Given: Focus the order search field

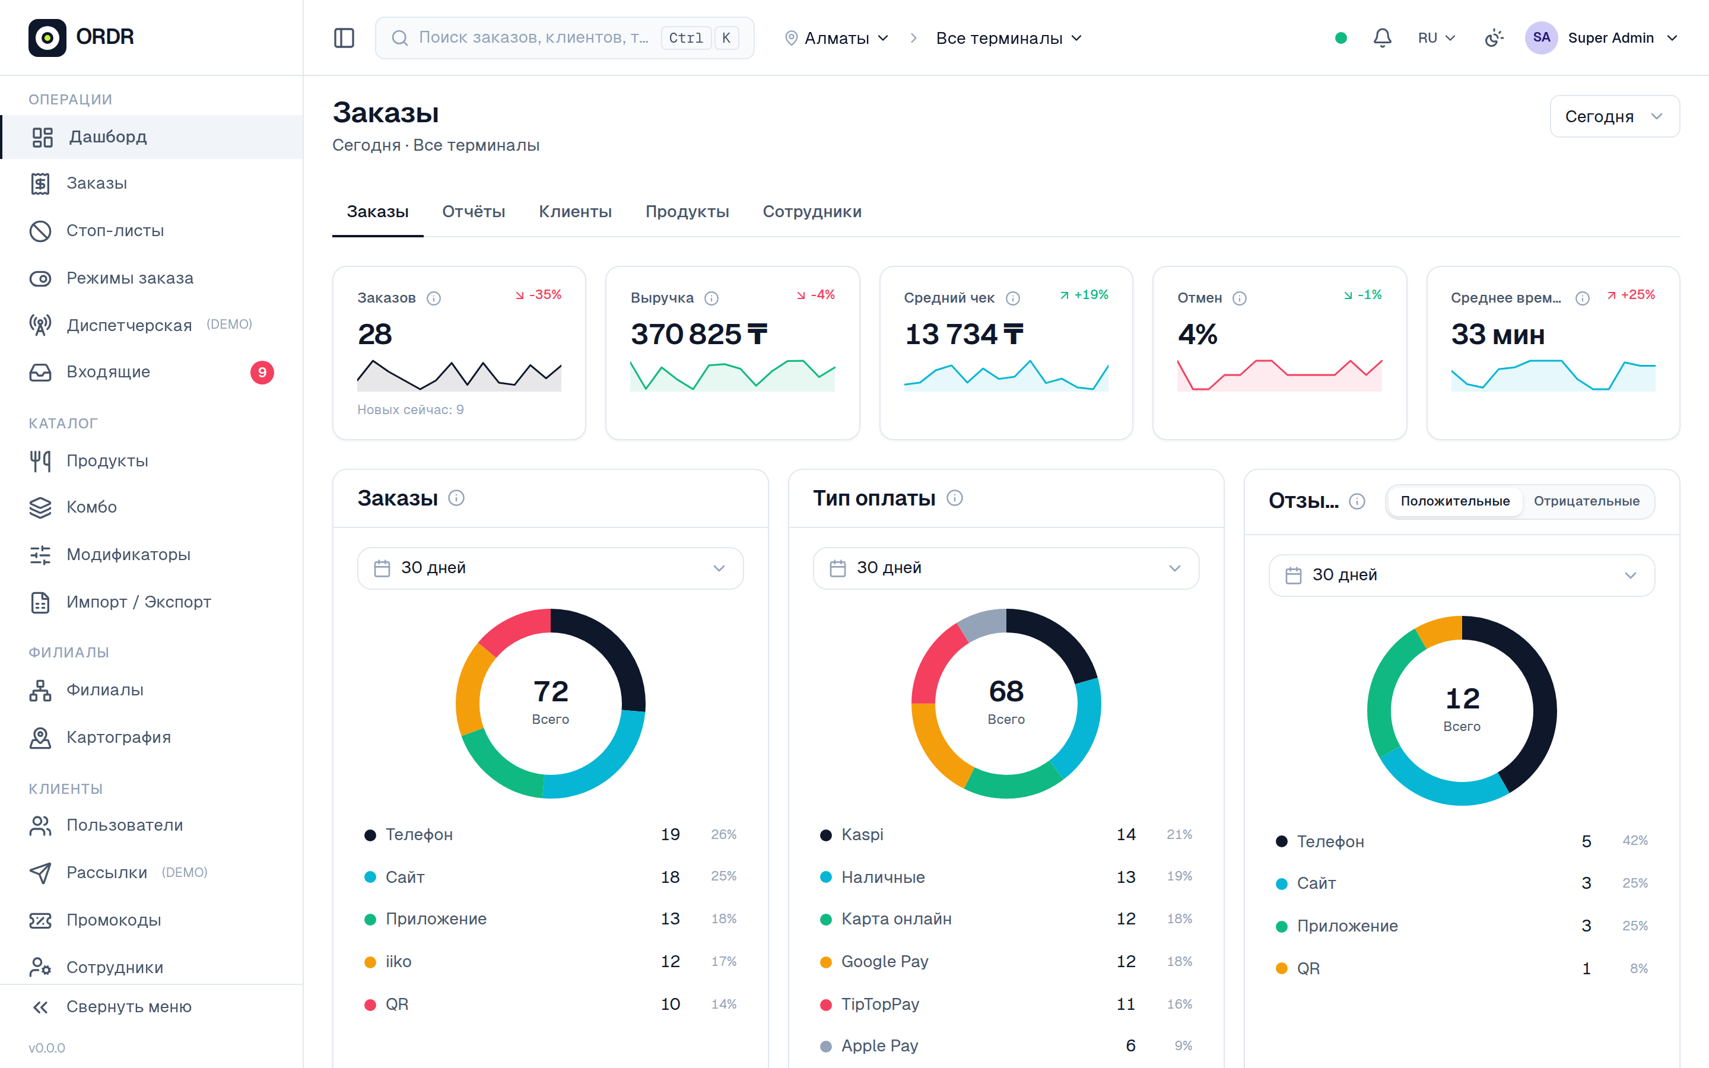Looking at the screenshot, I should point(564,37).
